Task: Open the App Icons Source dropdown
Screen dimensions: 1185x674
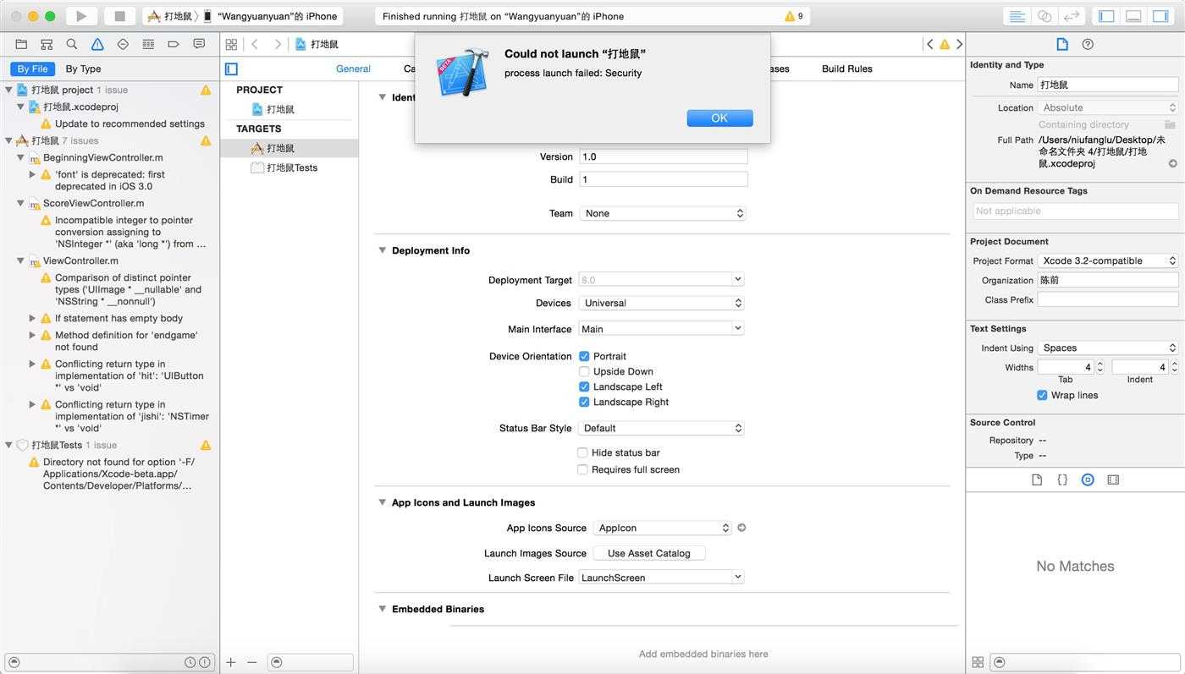Action: coord(663,528)
